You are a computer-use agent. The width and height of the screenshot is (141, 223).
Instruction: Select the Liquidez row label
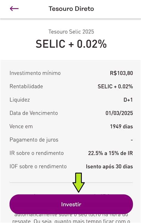point(20,100)
